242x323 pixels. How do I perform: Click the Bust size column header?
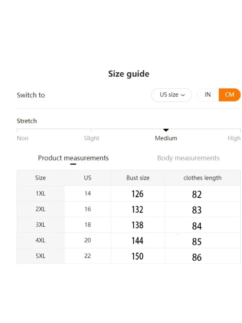(138, 178)
